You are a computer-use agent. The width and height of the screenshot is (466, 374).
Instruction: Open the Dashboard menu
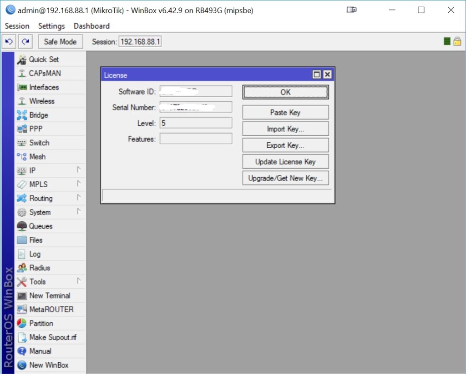91,26
